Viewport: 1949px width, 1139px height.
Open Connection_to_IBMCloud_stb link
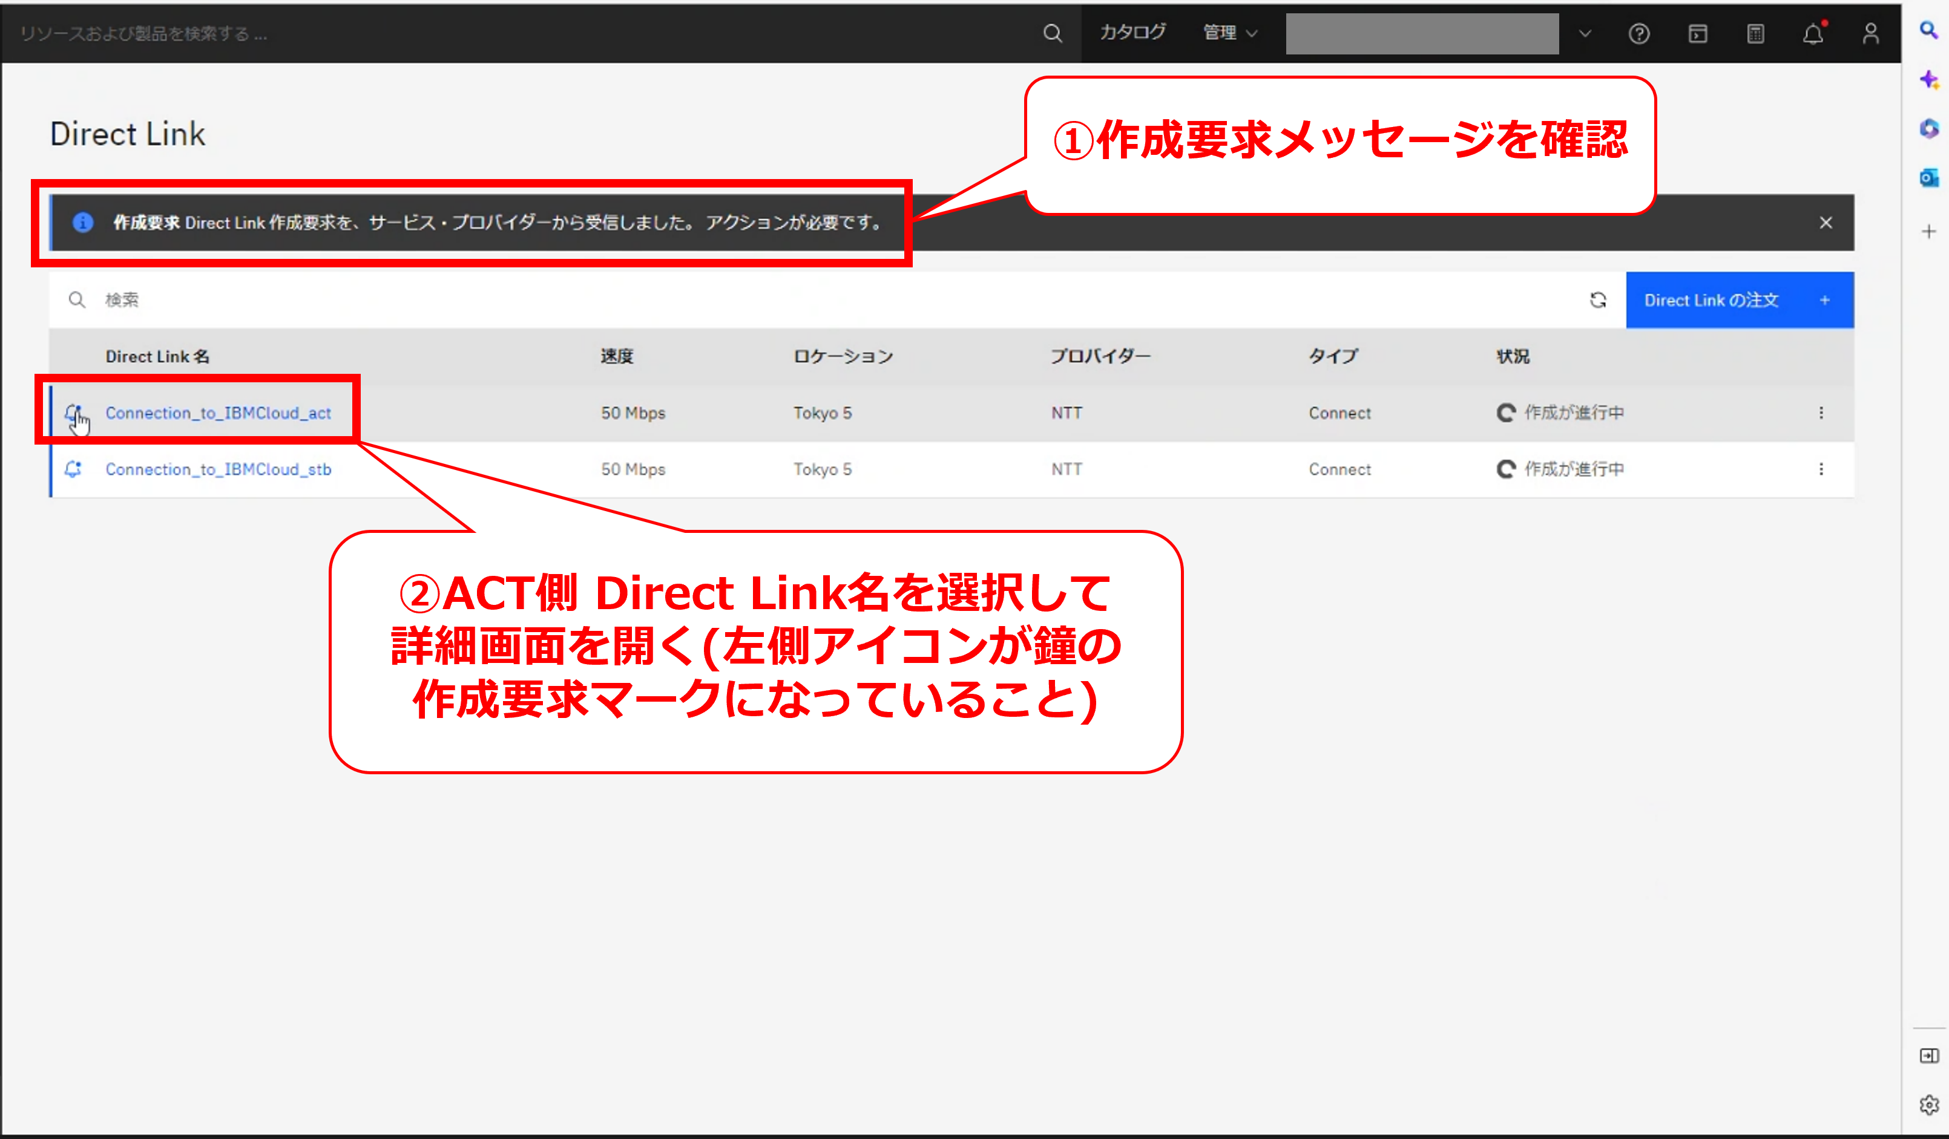[x=218, y=469]
